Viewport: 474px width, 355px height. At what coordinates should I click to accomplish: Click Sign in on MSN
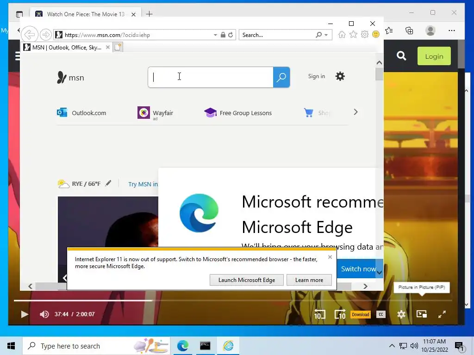pyautogui.click(x=317, y=76)
